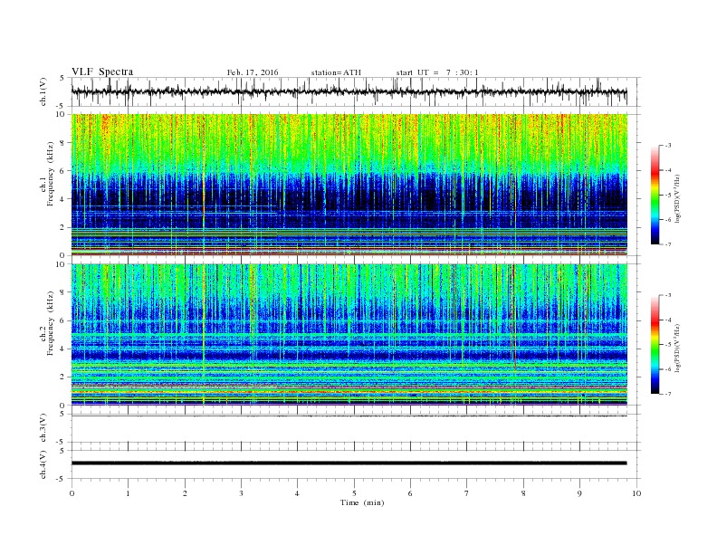Click the time axis tick label '2'

(x=185, y=493)
